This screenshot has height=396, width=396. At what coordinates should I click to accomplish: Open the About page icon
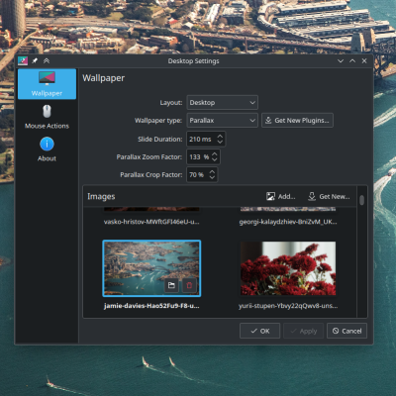point(47,145)
